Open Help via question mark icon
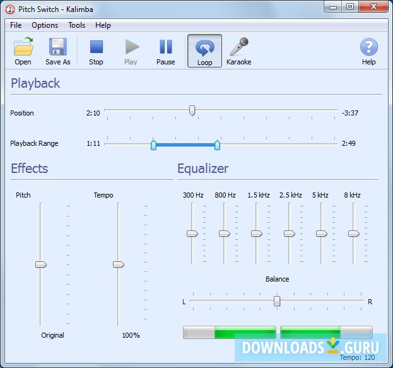 point(368,51)
